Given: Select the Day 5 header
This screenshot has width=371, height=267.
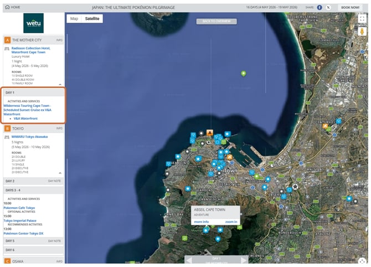Looking at the screenshot, I should tap(33, 241).
